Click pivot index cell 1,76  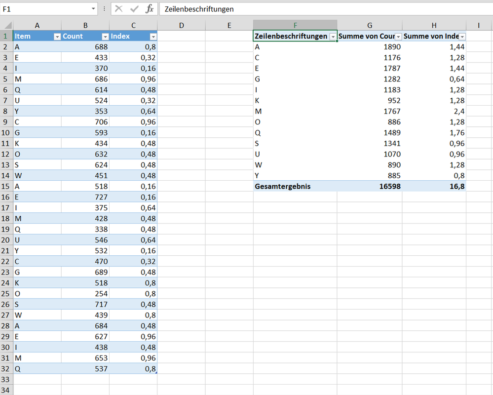coord(434,133)
